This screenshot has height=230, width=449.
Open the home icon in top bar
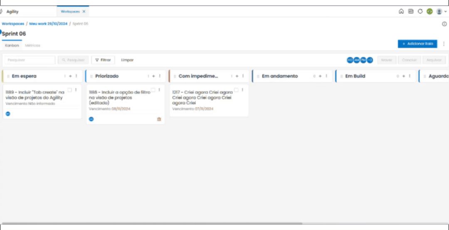[401, 12]
